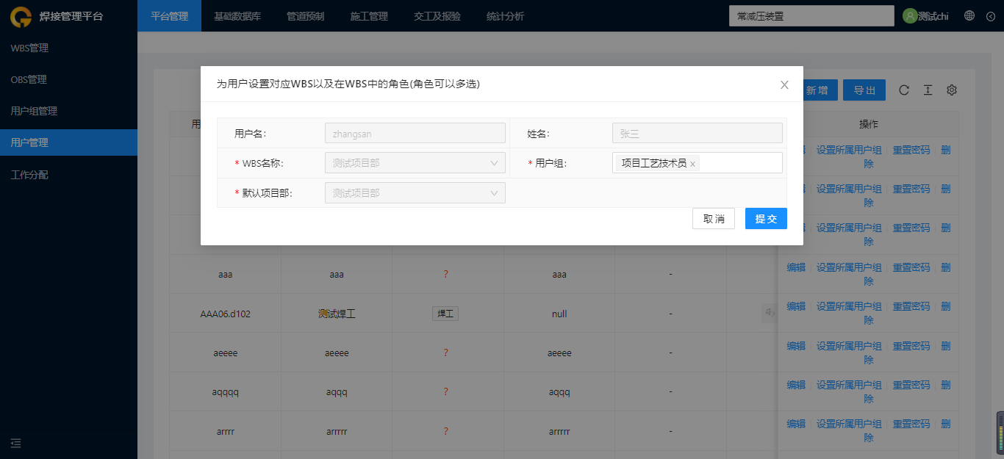Click the 默认项目部 dropdown chevron arrow
Image resolution: width=1004 pixels, height=459 pixels.
click(494, 193)
